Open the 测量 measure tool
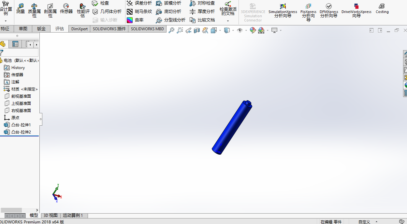Viewport: 407px width, 224px height. pos(21,9)
